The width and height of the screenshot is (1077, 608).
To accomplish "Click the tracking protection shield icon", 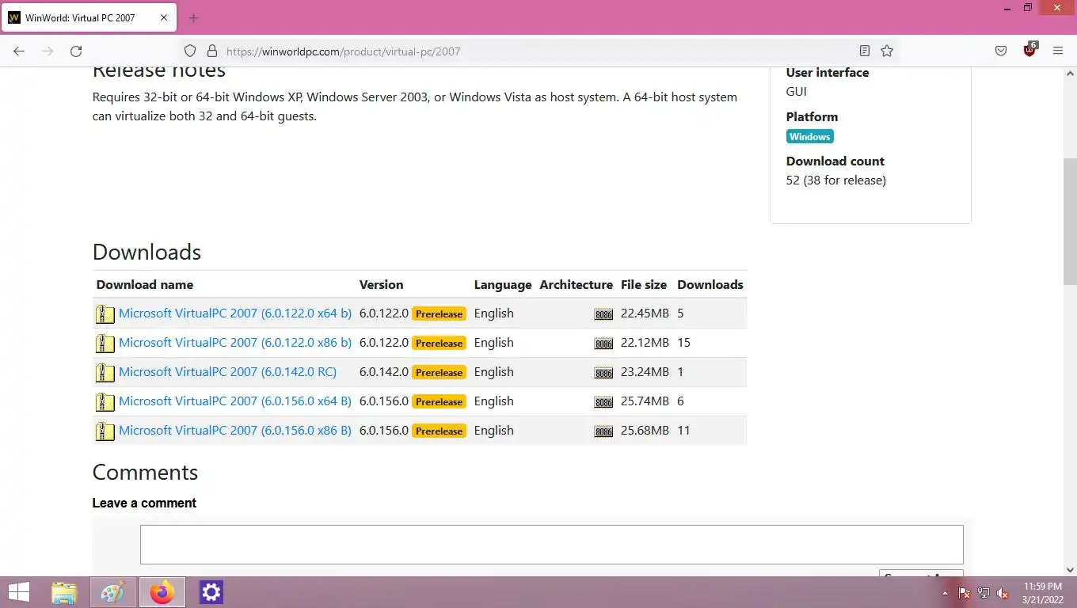I will click(x=190, y=51).
